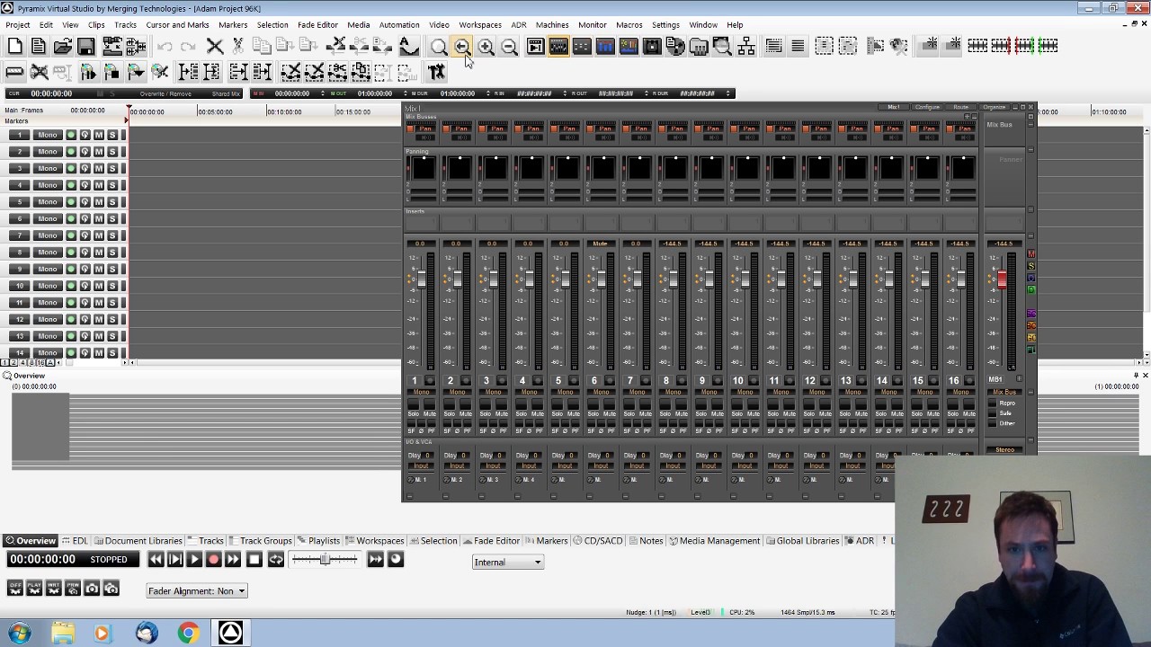Open the Internal sync source dropdown
This screenshot has width=1151, height=647.
(508, 563)
